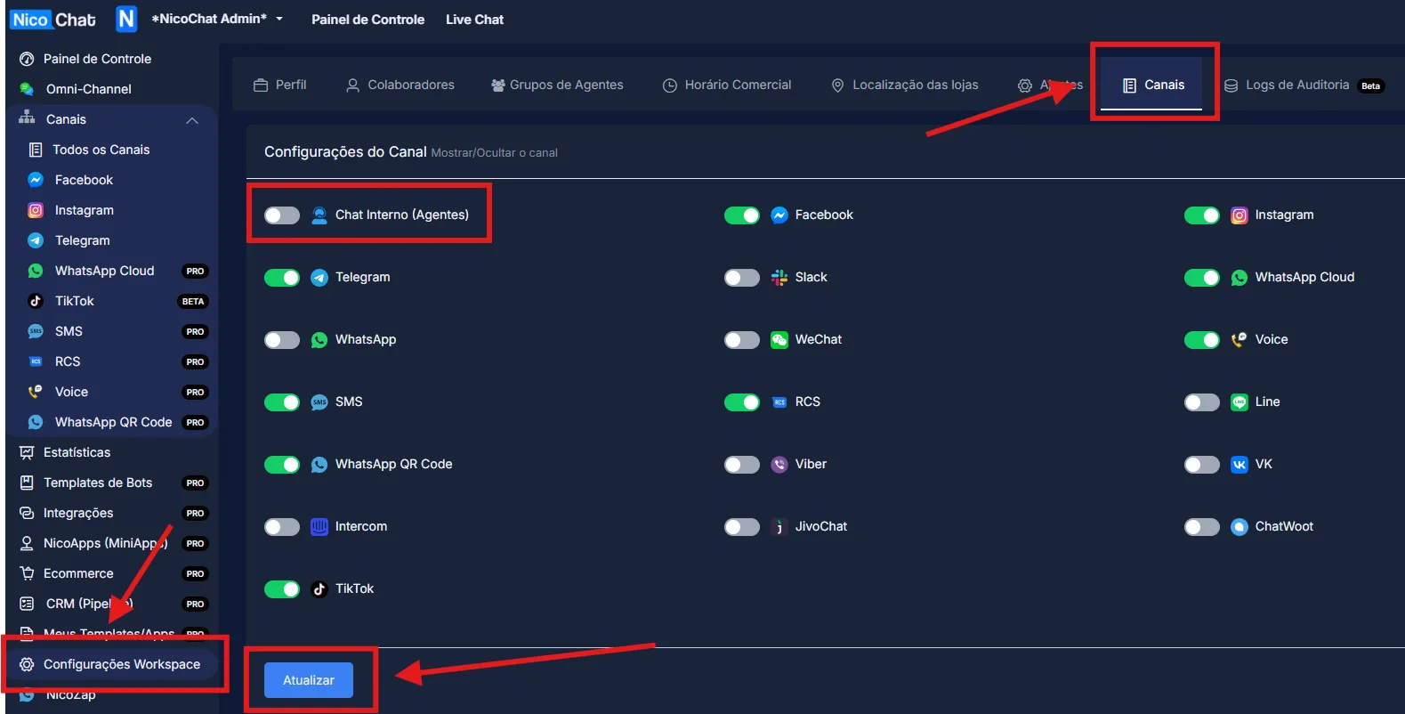Enable the VK channel toggle
This screenshot has width=1405, height=714.
point(1202,465)
